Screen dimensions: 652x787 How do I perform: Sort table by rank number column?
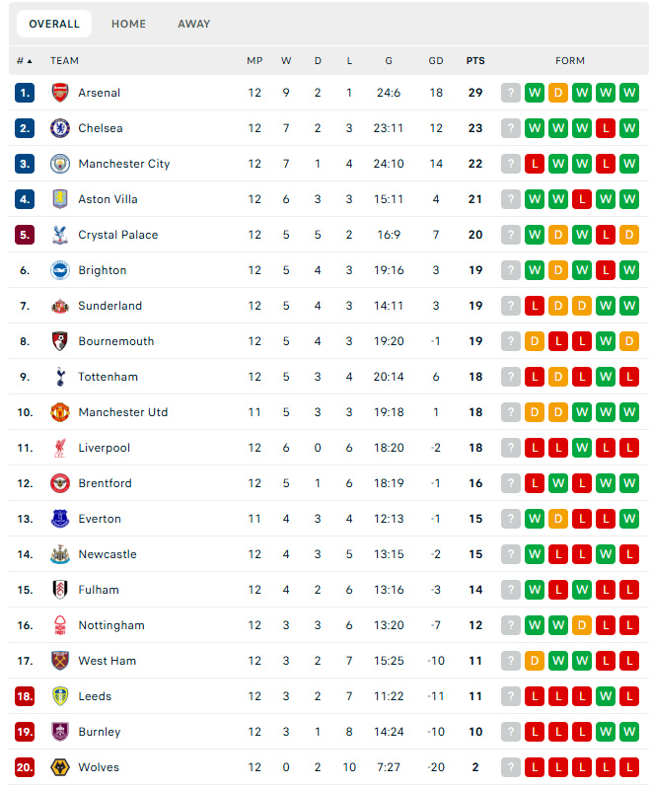pos(24,61)
